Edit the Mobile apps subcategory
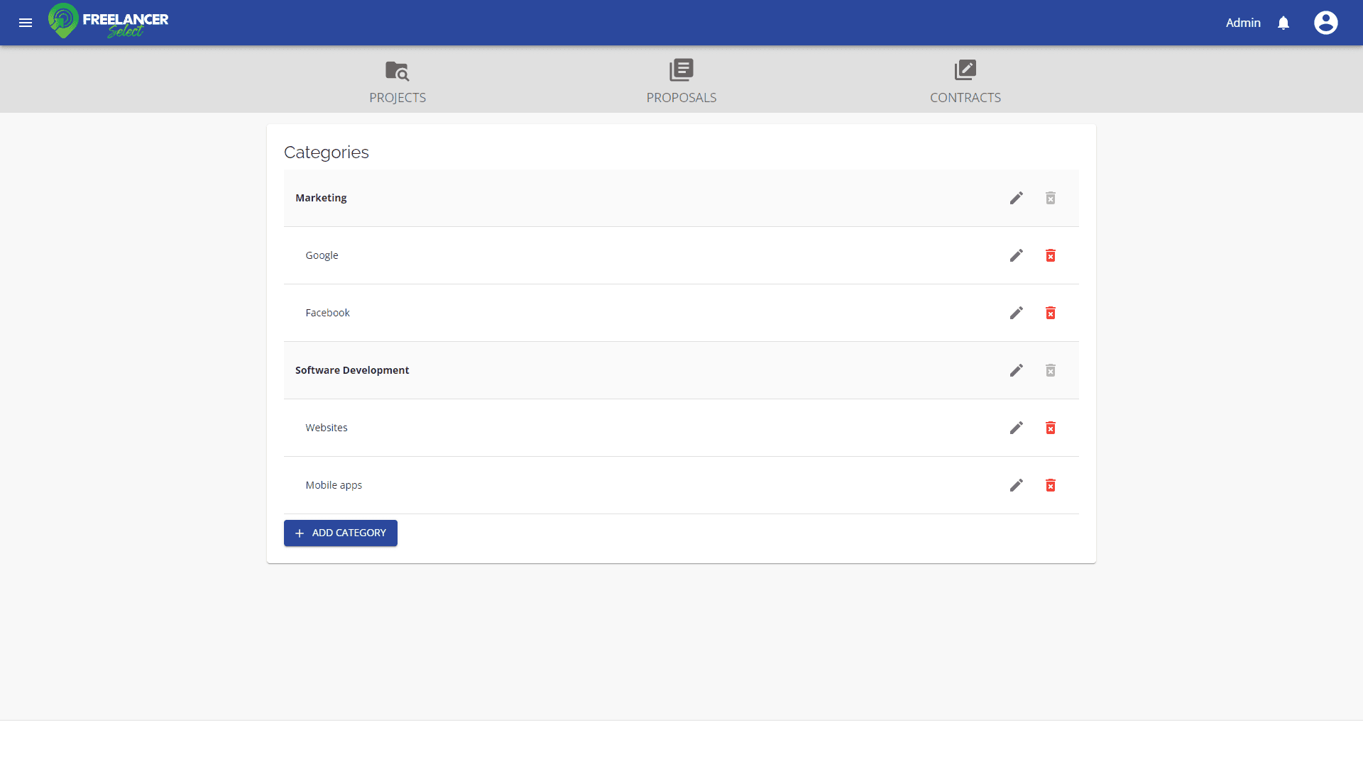The height and width of the screenshot is (766, 1363). coord(1017,485)
